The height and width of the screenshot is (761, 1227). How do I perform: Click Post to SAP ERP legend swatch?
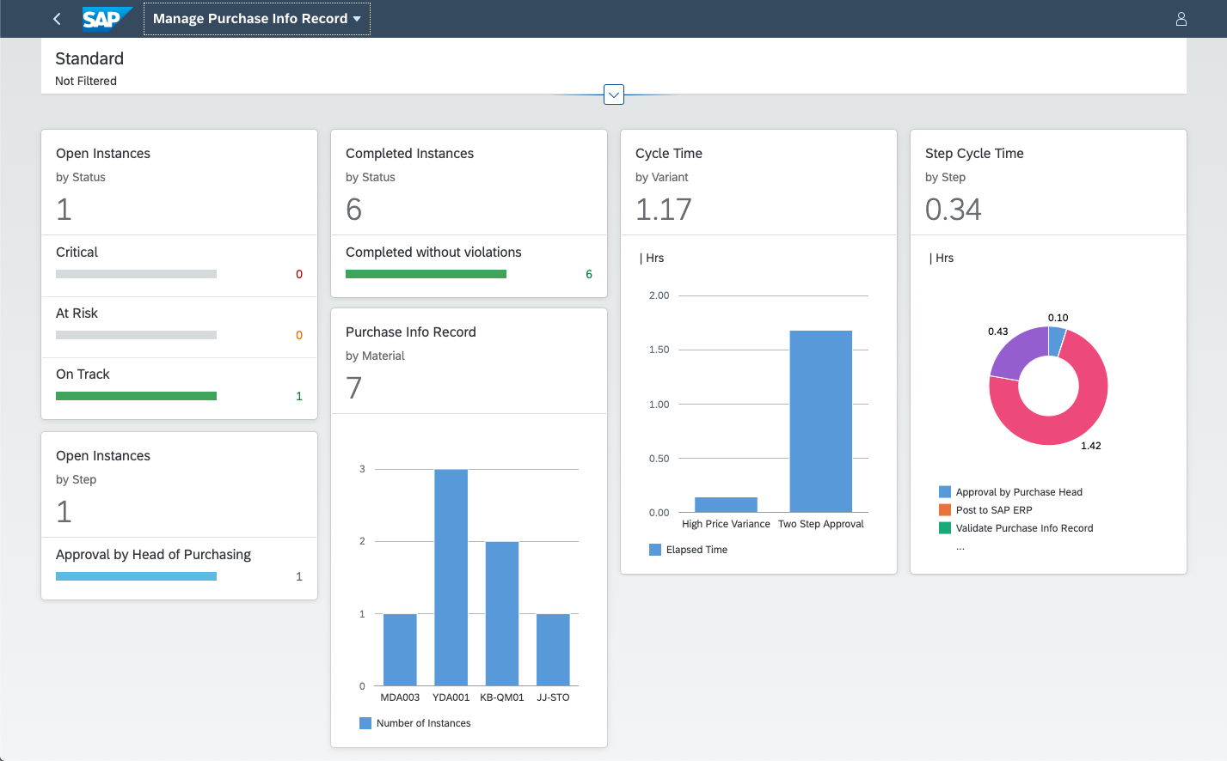(x=945, y=510)
